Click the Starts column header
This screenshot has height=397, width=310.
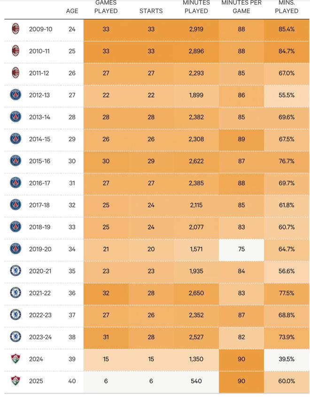(x=151, y=11)
